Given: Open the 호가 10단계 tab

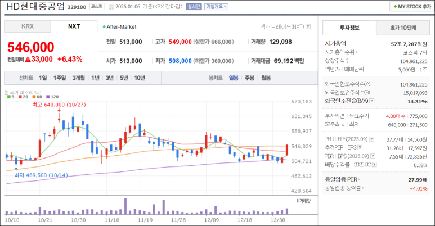Looking at the screenshot, I should click(x=403, y=27).
